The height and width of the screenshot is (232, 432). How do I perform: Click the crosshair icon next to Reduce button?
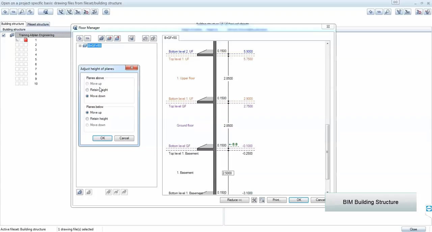point(254,200)
